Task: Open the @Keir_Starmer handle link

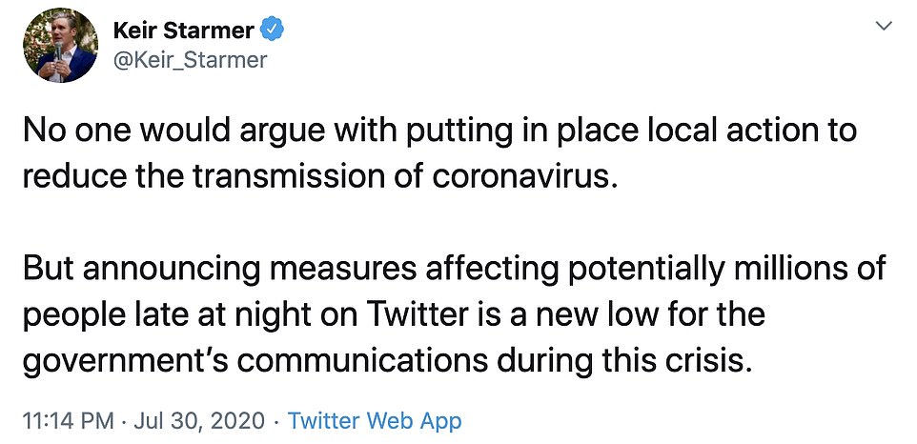Action: click(191, 60)
